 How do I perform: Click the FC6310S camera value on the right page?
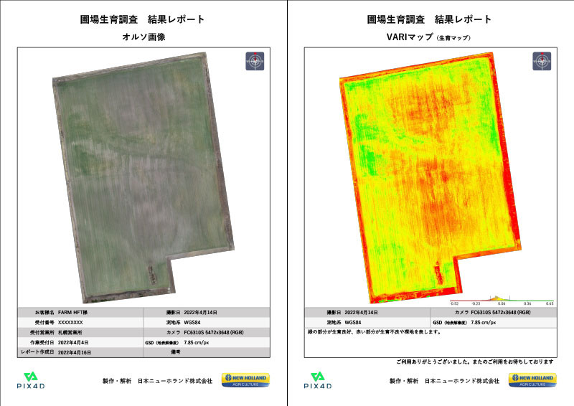pyautogui.click(x=501, y=313)
